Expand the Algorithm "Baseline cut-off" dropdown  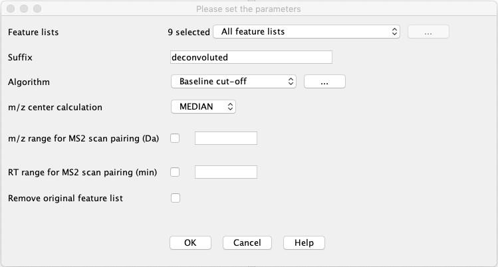pyautogui.click(x=233, y=82)
